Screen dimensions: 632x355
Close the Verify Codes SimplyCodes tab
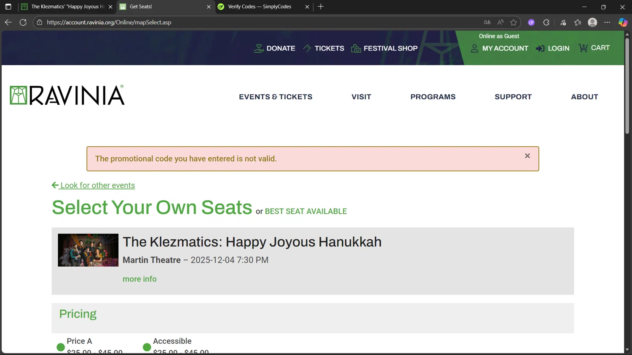[x=307, y=7]
